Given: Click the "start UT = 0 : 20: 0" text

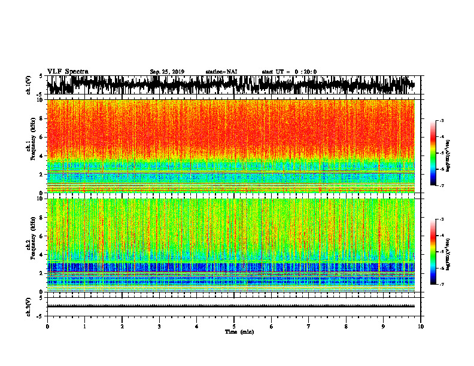Looking at the screenshot, I should 289,72.
